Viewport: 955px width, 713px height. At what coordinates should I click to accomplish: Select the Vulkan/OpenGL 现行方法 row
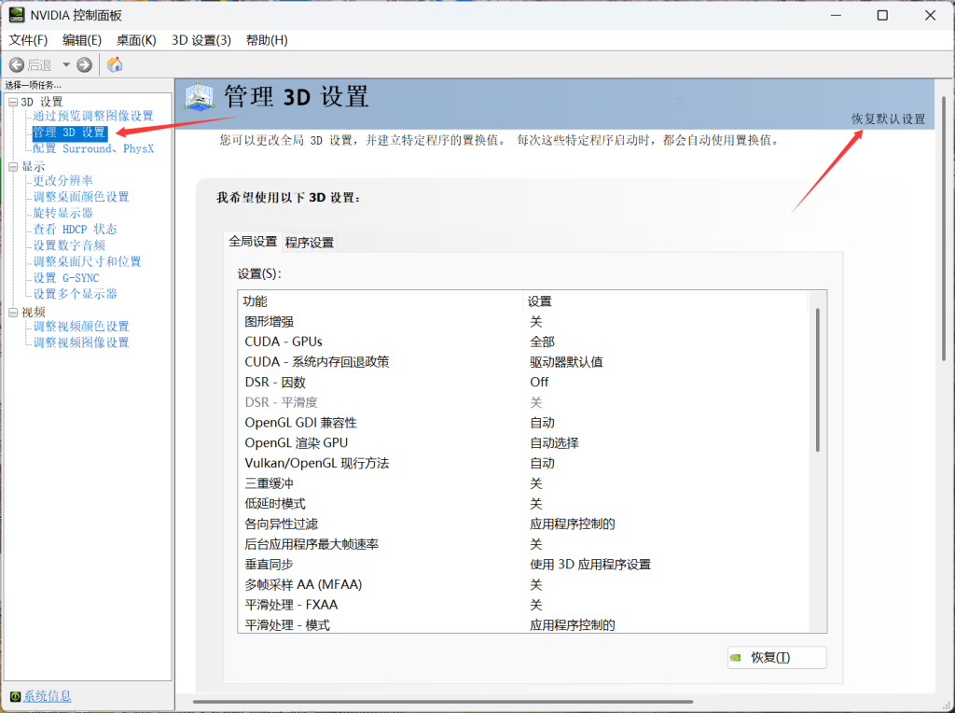click(524, 463)
